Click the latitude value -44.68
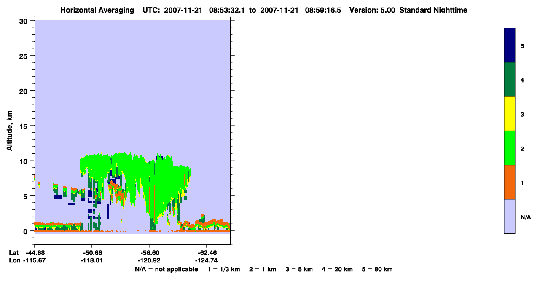Image resolution: width=548 pixels, height=281 pixels. [35, 253]
